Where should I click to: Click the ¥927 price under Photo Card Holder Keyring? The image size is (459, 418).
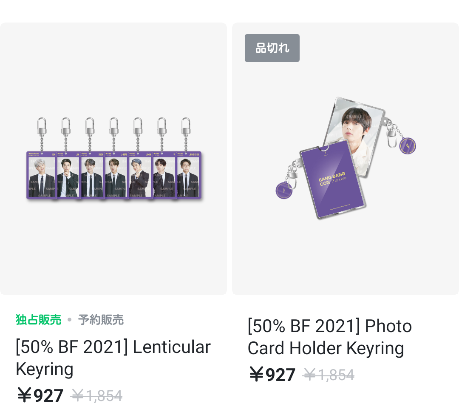pyautogui.click(x=272, y=375)
